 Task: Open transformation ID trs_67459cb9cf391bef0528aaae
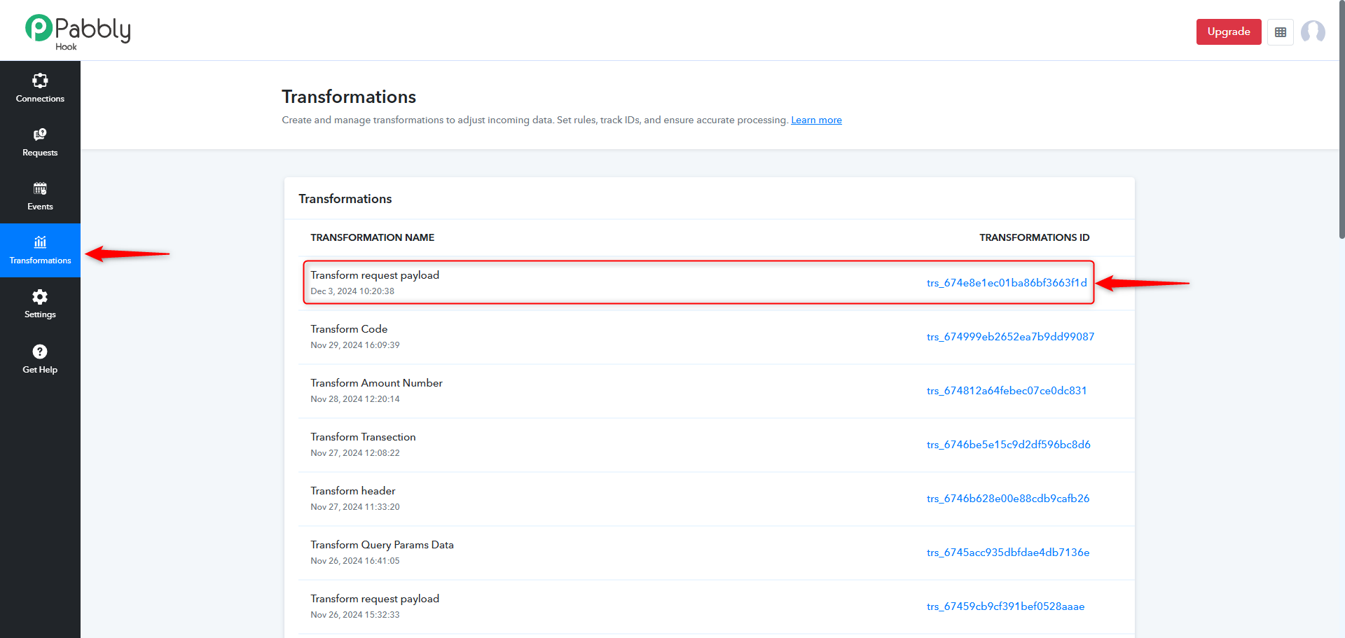tap(1005, 606)
